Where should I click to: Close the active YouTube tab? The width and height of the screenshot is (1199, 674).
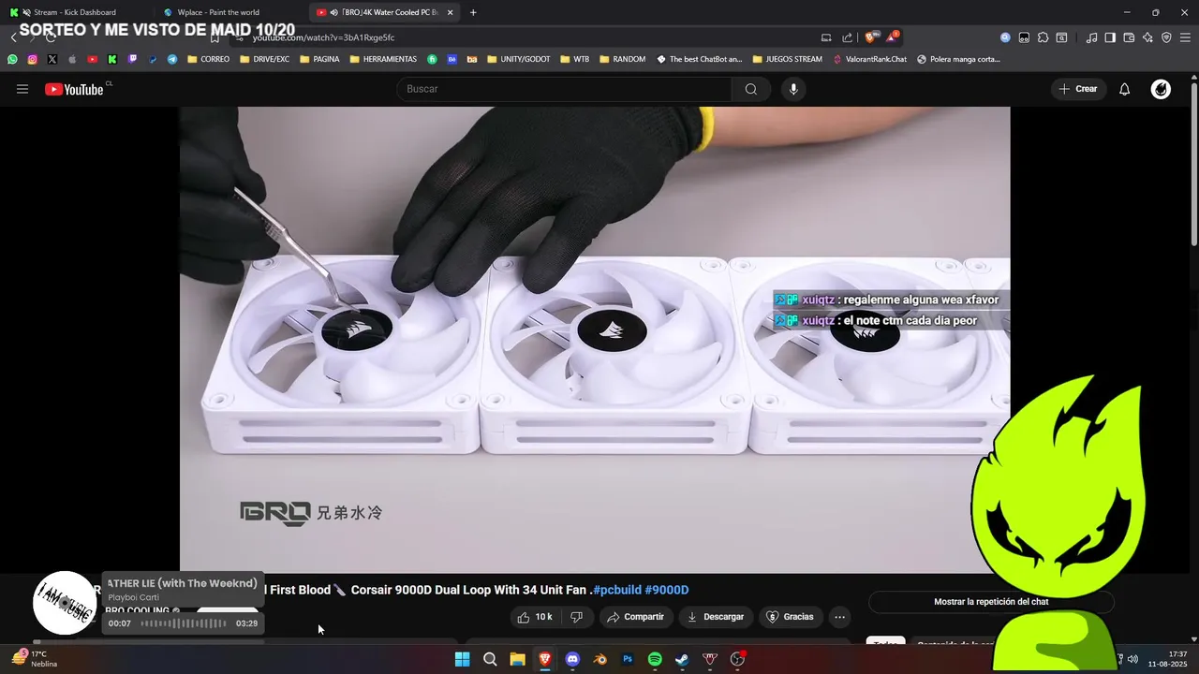[451, 12]
